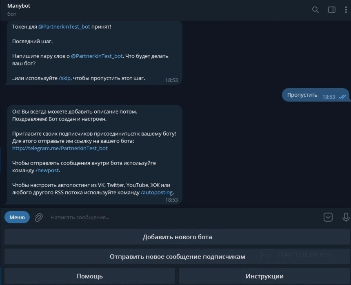
Task: Click the /skip command link
Action: [x=64, y=78]
